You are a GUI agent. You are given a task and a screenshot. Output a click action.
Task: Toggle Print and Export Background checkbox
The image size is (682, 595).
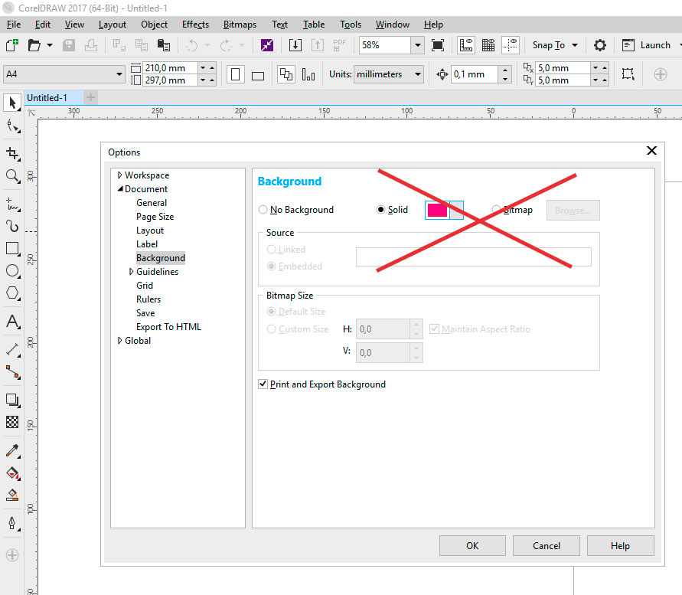pyautogui.click(x=263, y=384)
